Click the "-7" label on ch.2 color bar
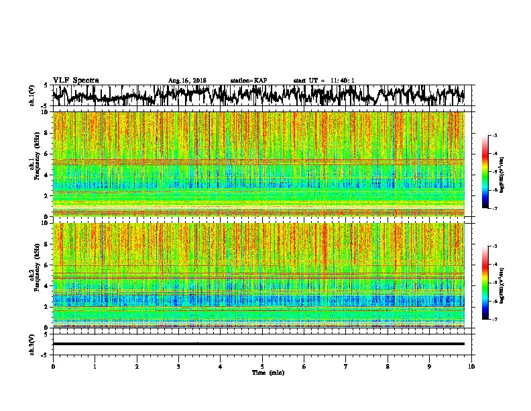The height and width of the screenshot is (411, 531). coord(494,320)
